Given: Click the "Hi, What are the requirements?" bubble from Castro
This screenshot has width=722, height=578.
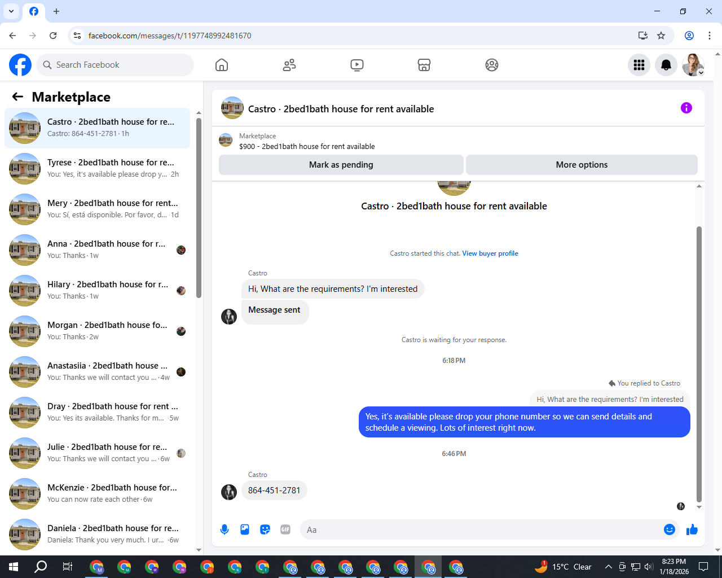Looking at the screenshot, I should 333,289.
